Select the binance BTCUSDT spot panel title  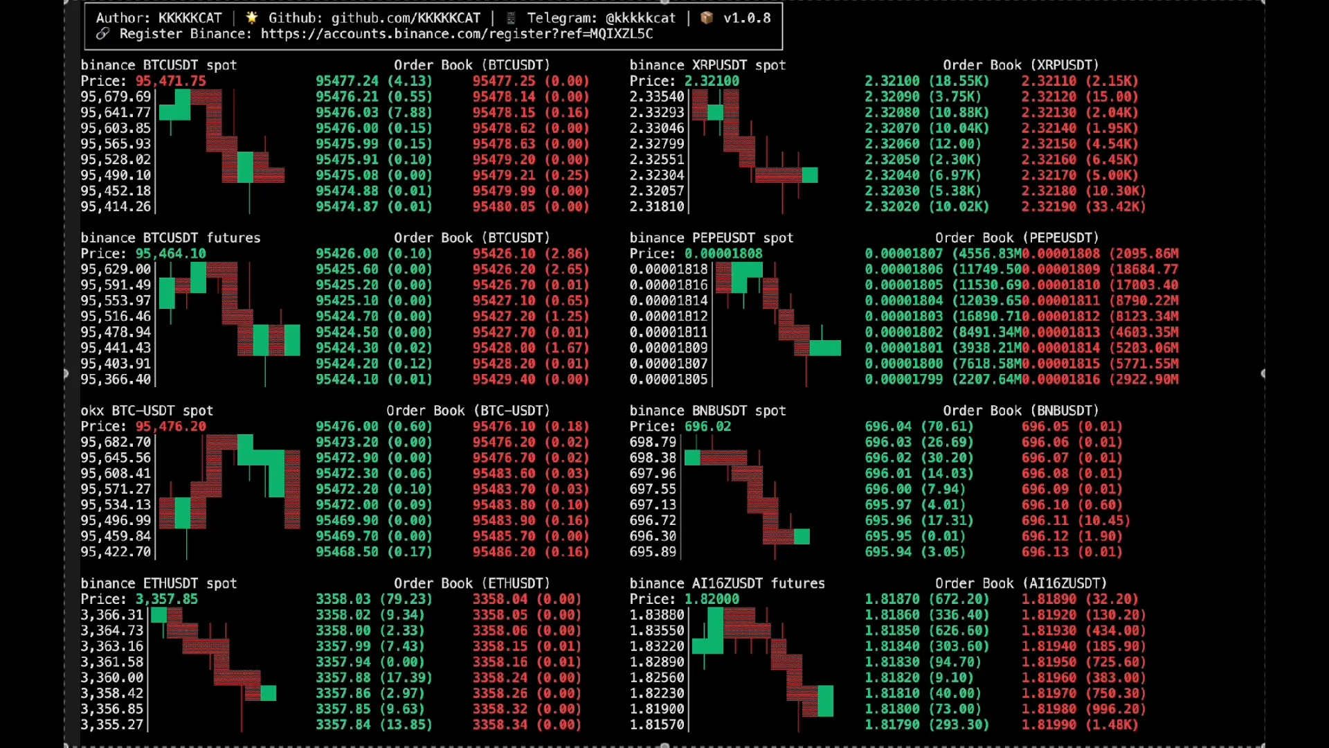click(159, 64)
